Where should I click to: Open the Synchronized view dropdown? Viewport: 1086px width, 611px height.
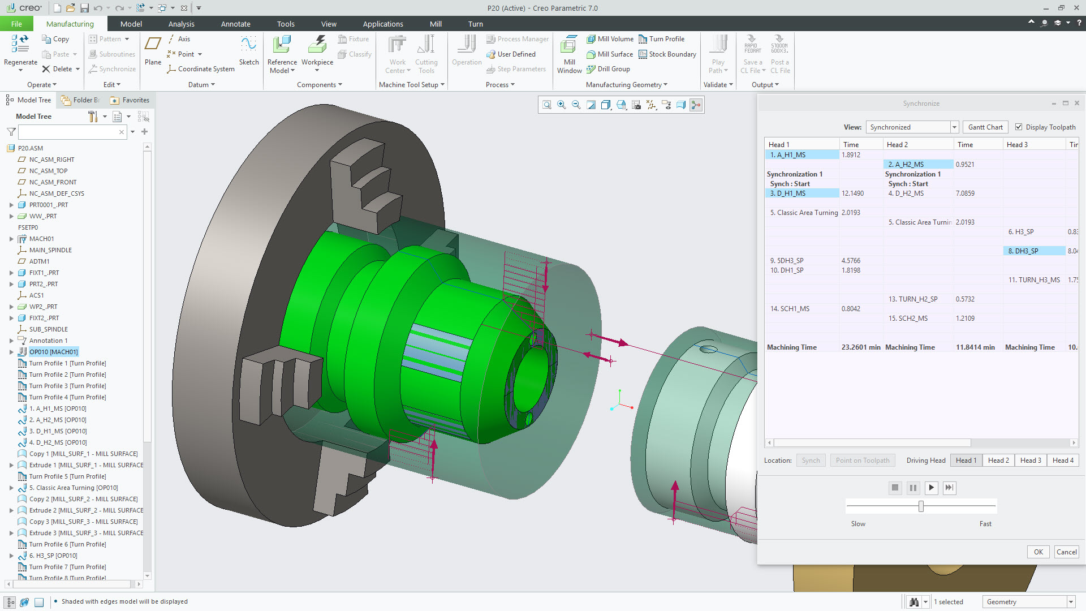click(x=954, y=127)
